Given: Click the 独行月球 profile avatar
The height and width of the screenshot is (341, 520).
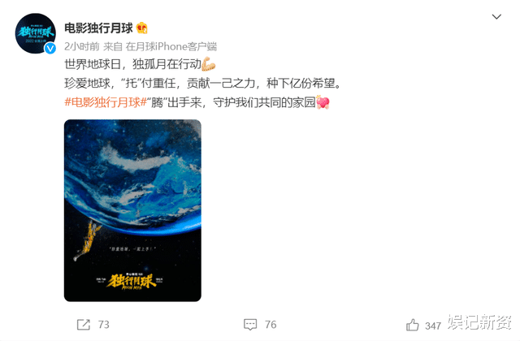Looking at the screenshot, I should coord(36,33).
